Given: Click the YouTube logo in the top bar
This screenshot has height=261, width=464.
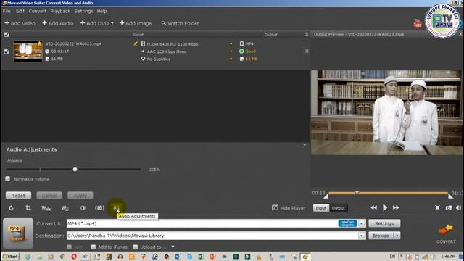Looking at the screenshot, I should point(418,23).
